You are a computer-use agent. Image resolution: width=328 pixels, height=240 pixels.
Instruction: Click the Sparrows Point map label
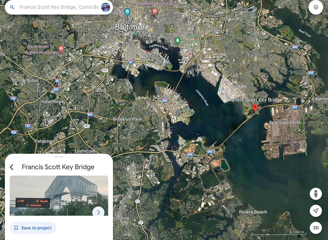[x=284, y=122]
